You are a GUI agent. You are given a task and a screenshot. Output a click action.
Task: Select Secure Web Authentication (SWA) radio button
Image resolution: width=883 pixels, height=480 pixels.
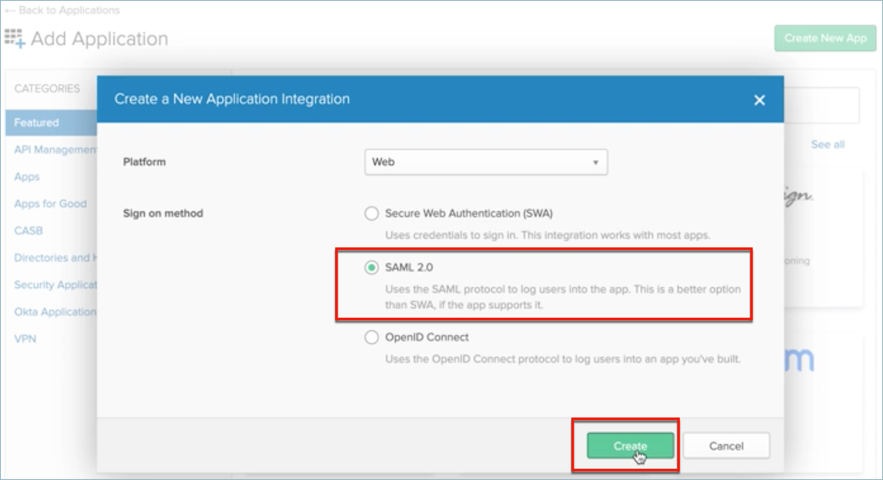tap(371, 214)
